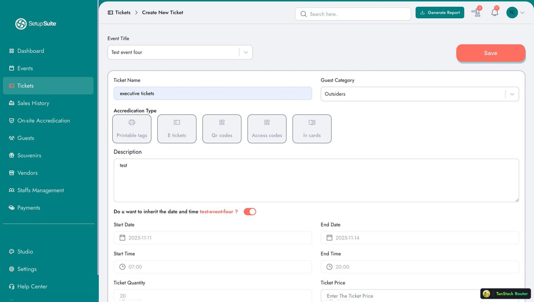Click the search magnifier icon
This screenshot has height=302, width=534.
pyautogui.click(x=303, y=14)
